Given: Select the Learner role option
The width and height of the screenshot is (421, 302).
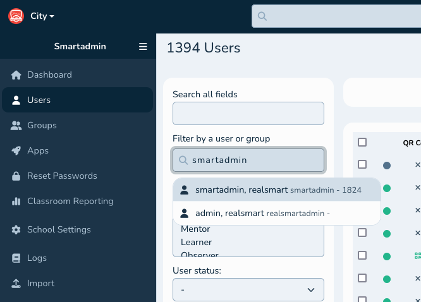Looking at the screenshot, I should pos(196,242).
